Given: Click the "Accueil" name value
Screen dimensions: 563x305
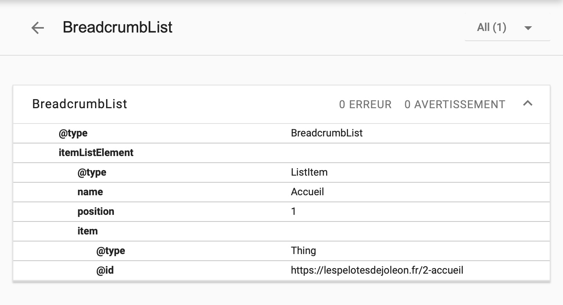Looking at the screenshot, I should click(x=307, y=192).
